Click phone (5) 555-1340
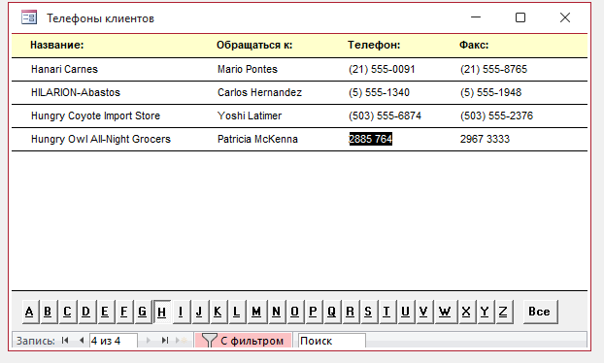This screenshot has width=604, height=363. pos(379,92)
